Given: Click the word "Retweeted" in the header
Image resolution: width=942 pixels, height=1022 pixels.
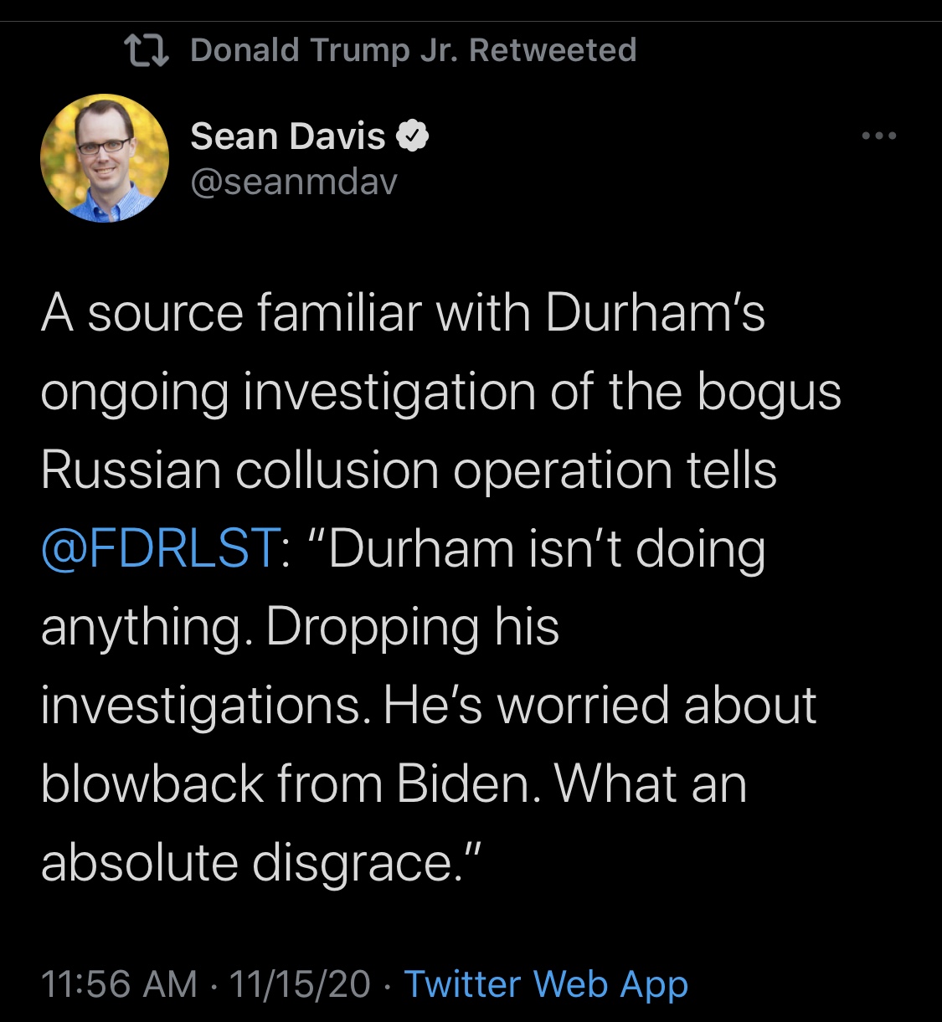Looking at the screenshot, I should 553,50.
